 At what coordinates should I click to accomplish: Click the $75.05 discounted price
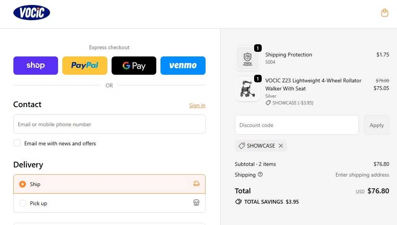381,88
